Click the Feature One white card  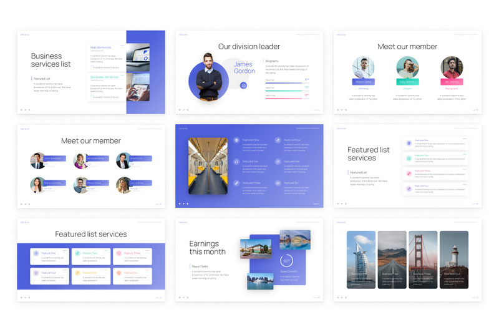pyautogui.click(x=49, y=256)
